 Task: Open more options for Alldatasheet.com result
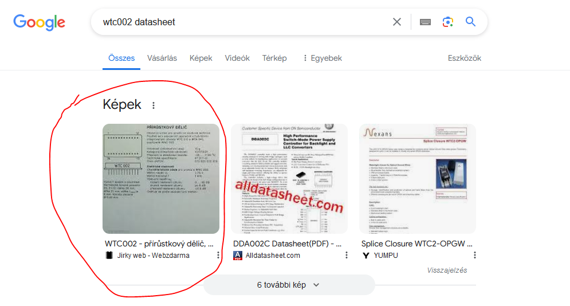coord(347,255)
